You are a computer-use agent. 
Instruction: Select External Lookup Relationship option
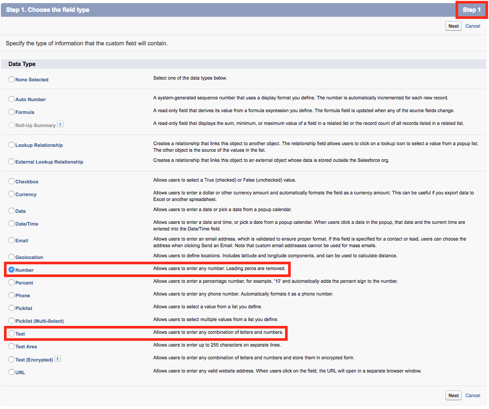pyautogui.click(x=11, y=161)
